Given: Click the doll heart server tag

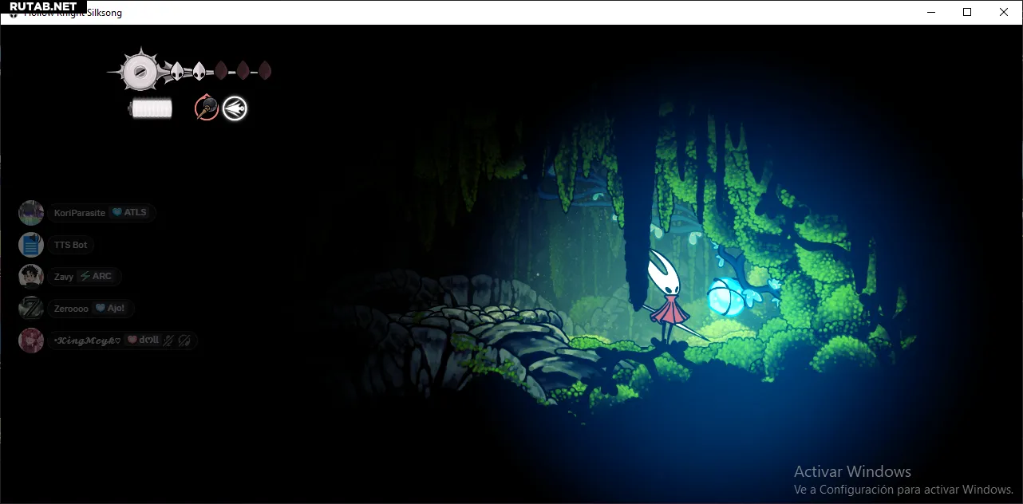Looking at the screenshot, I should 143,341.
